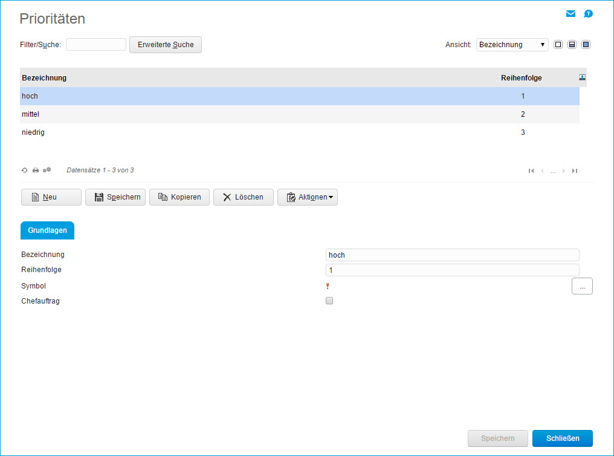This screenshot has width=614, height=456.
Task: Click the printer icon below the table
Action: (x=36, y=171)
